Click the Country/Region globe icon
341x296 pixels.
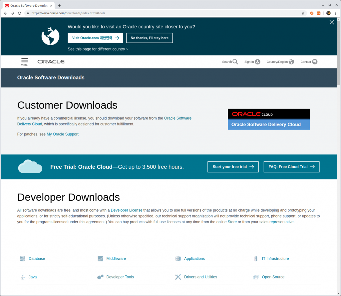pyautogui.click(x=291, y=62)
